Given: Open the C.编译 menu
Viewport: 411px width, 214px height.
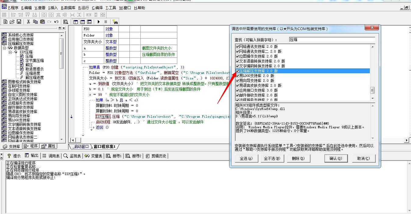Looking at the screenshot, I should [x=97, y=8].
